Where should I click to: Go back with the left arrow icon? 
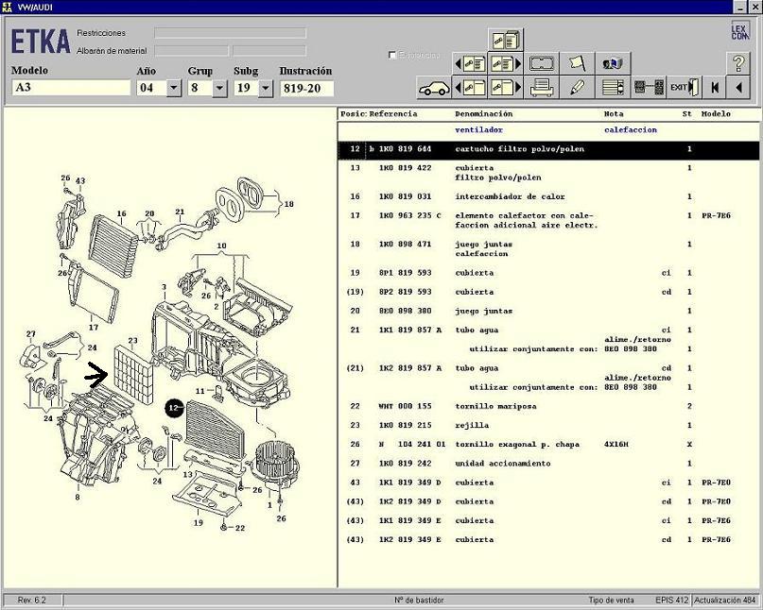(738, 88)
